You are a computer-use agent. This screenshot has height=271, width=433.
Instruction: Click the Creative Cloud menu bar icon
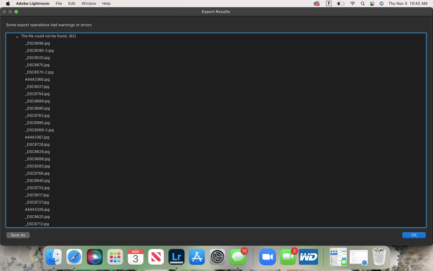coord(316,4)
